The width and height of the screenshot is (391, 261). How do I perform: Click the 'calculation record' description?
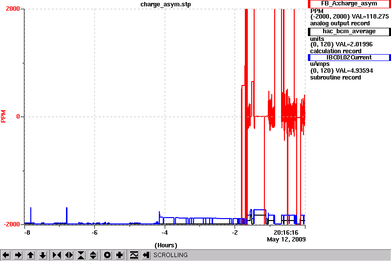click(x=336, y=51)
